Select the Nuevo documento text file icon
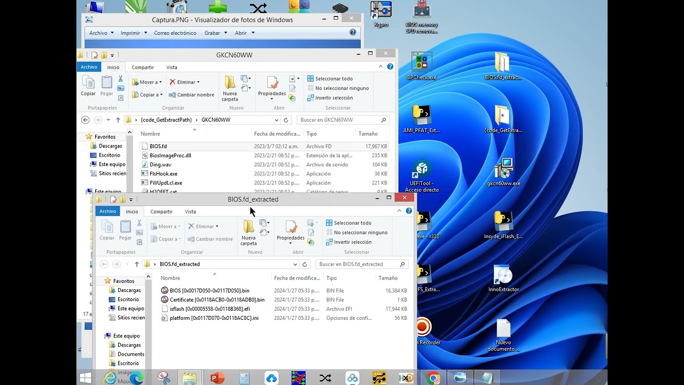The height and width of the screenshot is (385, 684). tap(503, 335)
